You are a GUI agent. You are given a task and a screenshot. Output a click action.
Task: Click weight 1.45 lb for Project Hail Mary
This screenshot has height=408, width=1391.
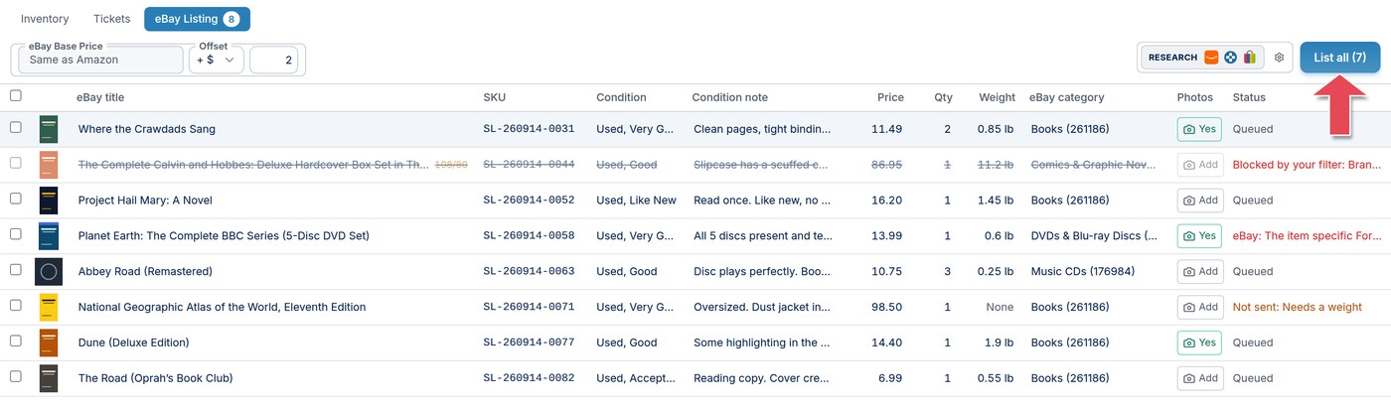[997, 201]
